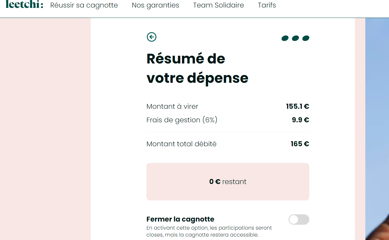Image resolution: width=389 pixels, height=240 pixels.
Task: Go to Team Solidaire page
Action: pyautogui.click(x=218, y=5)
